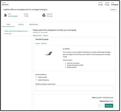Click the 'Optional Software' label

[41, 74]
